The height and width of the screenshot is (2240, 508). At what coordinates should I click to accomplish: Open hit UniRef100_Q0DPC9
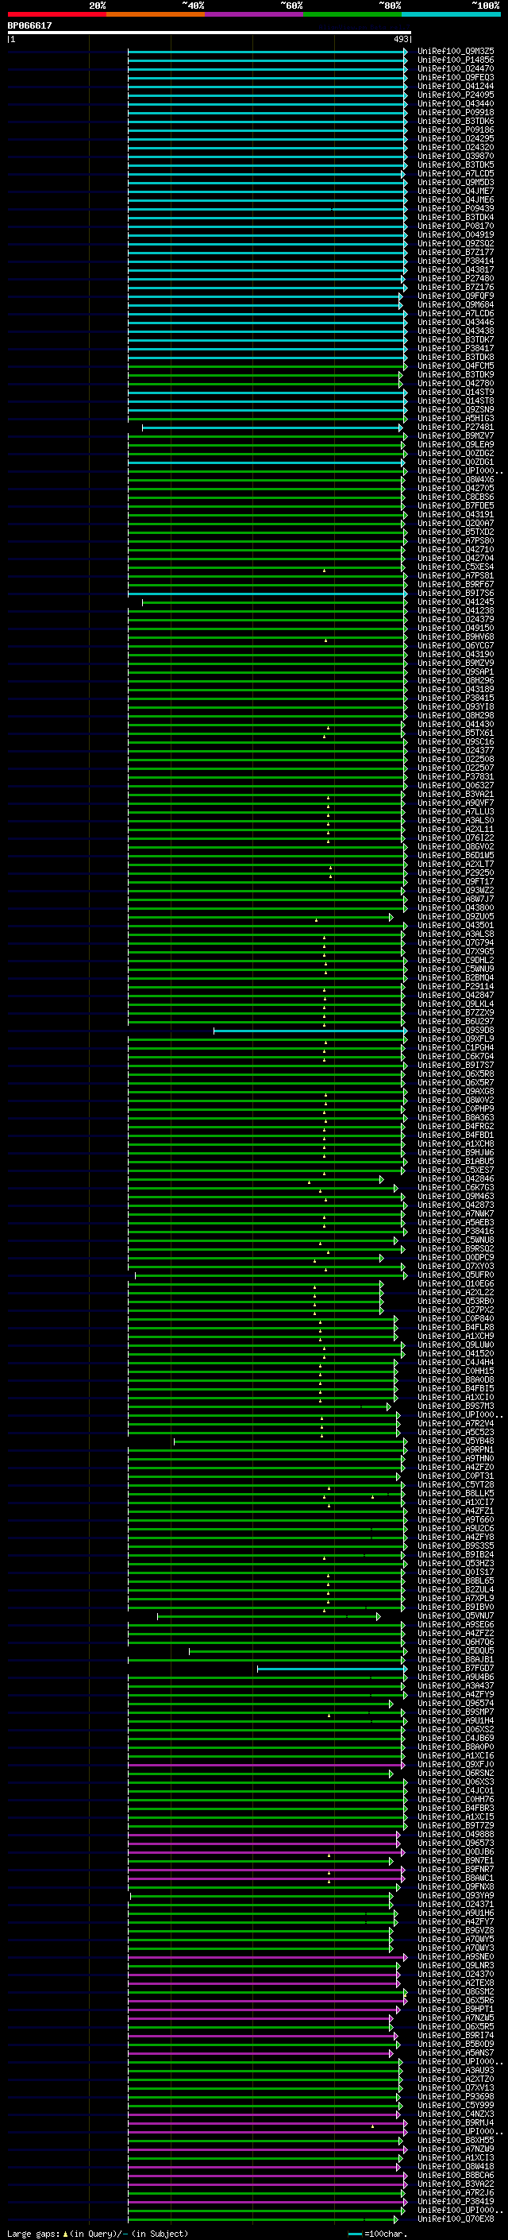(x=456, y=1257)
